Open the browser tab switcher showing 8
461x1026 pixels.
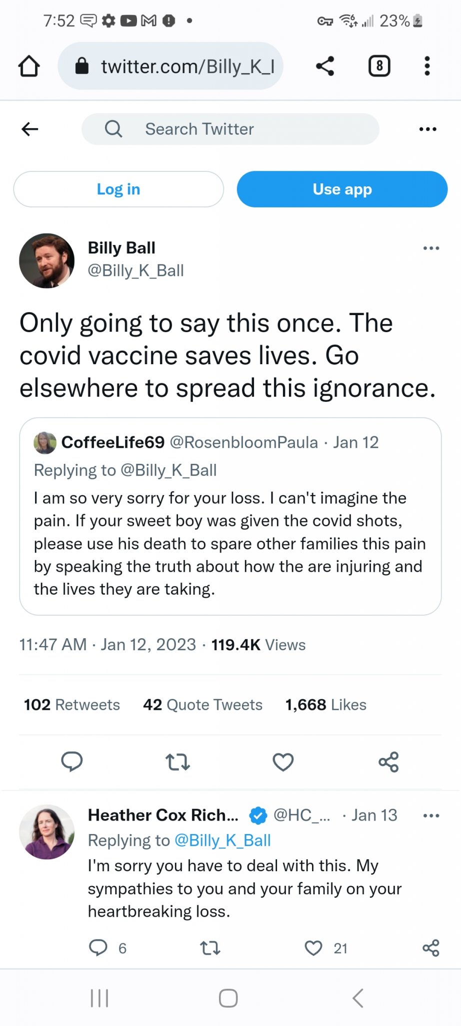click(379, 66)
